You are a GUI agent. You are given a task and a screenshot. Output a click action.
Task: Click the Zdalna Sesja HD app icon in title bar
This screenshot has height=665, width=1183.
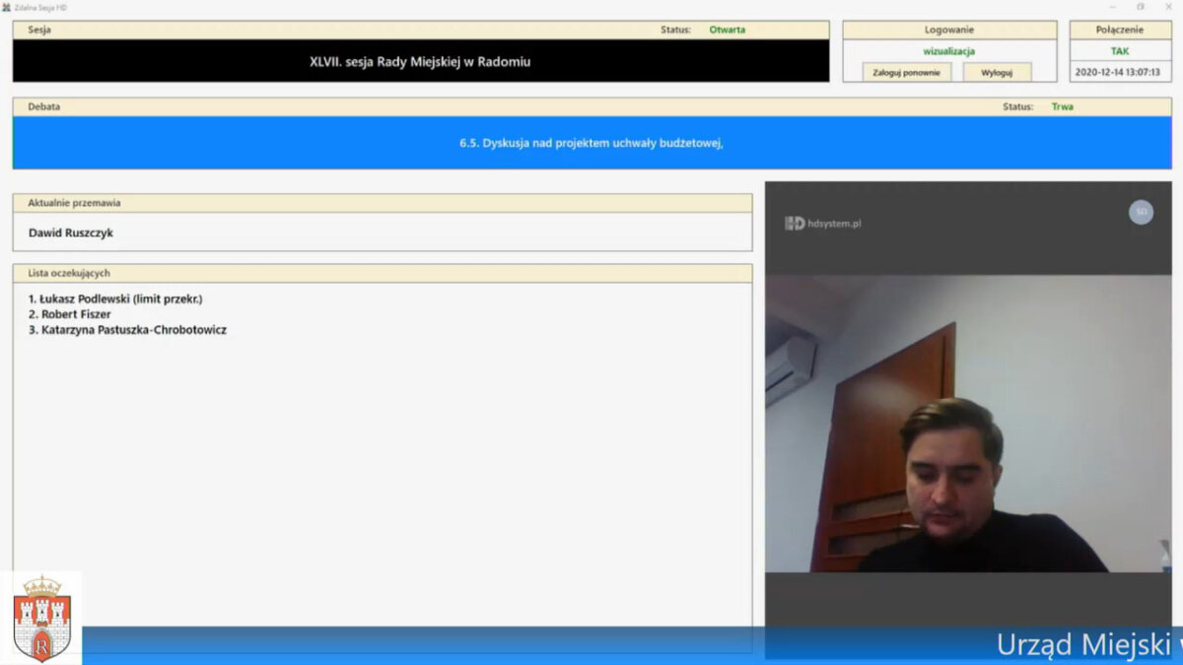click(6, 7)
